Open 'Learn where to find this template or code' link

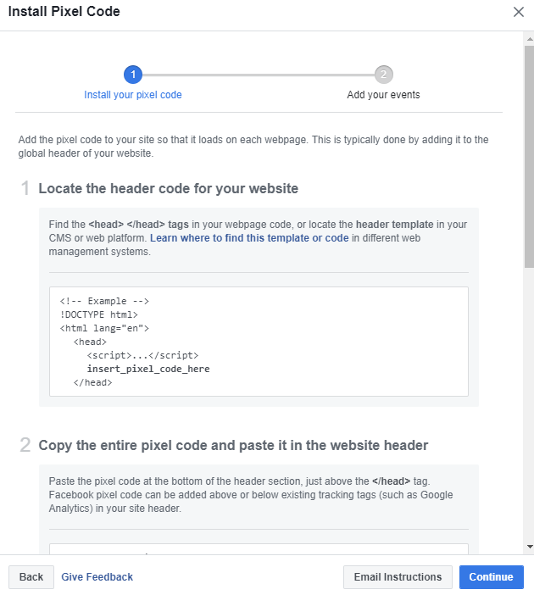249,238
